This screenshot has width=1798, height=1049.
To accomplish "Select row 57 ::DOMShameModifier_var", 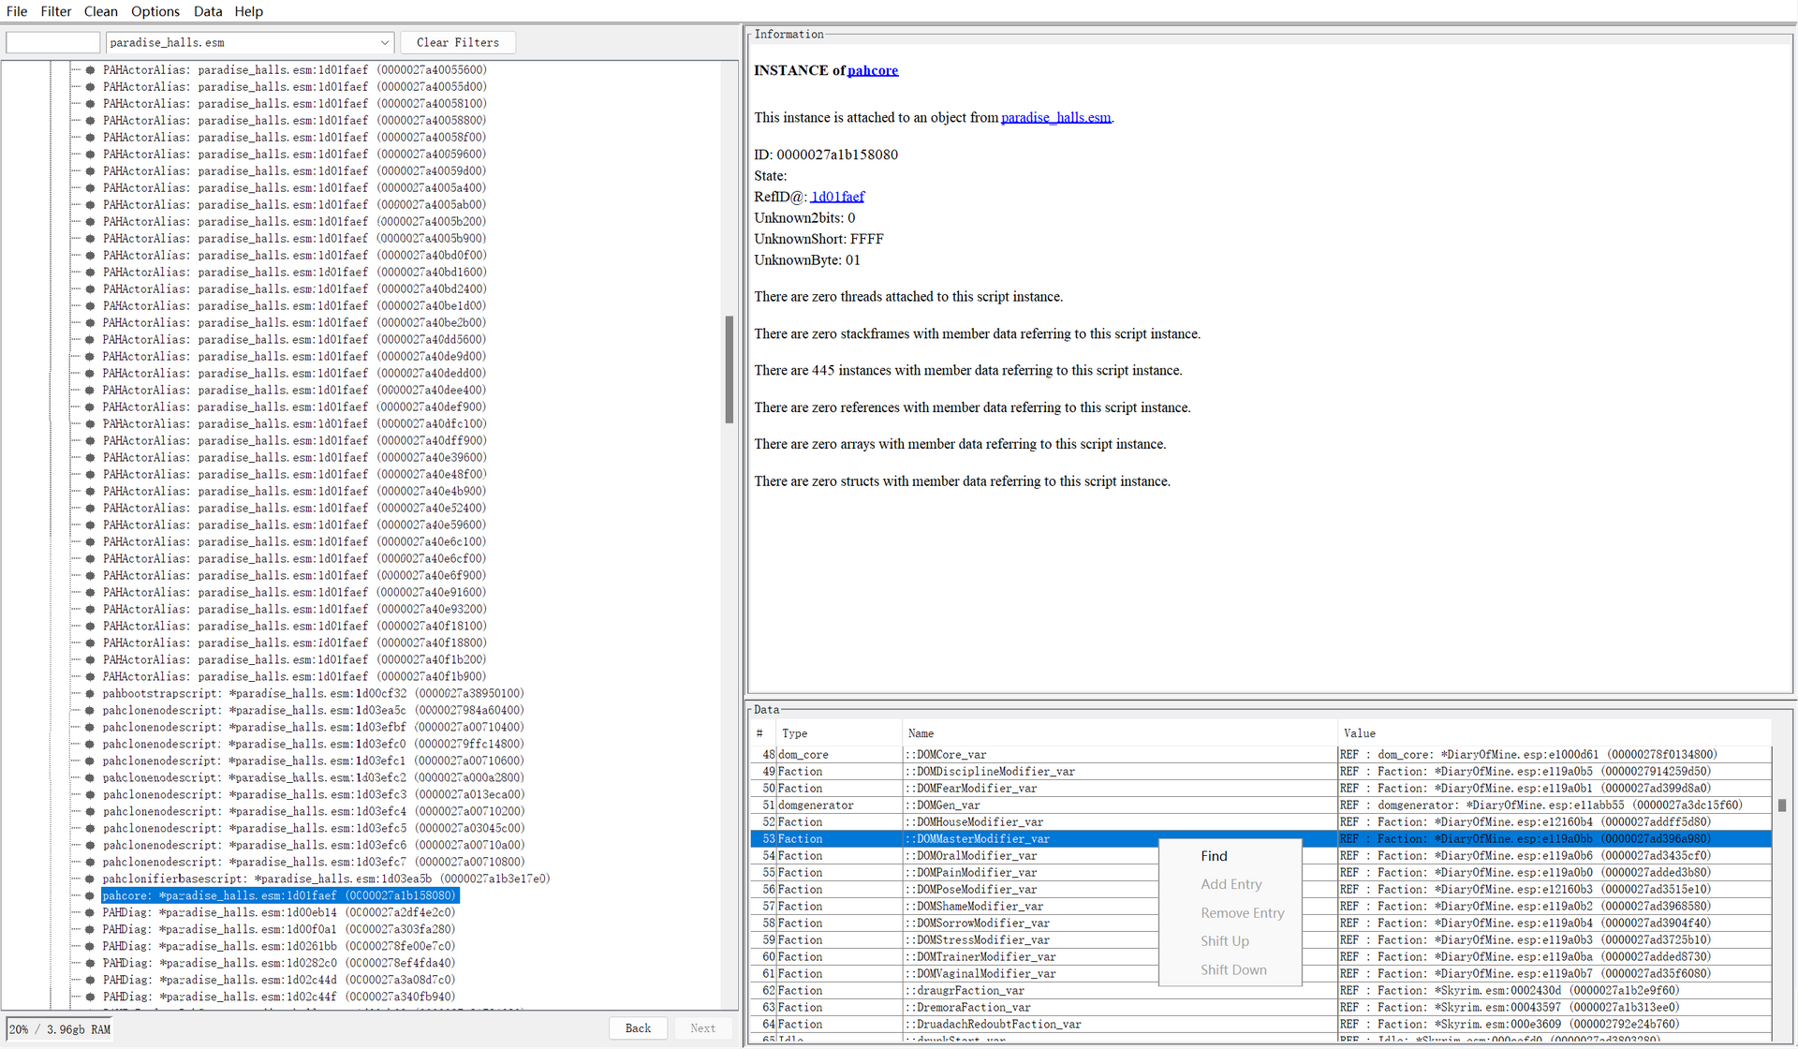I will click(1260, 906).
